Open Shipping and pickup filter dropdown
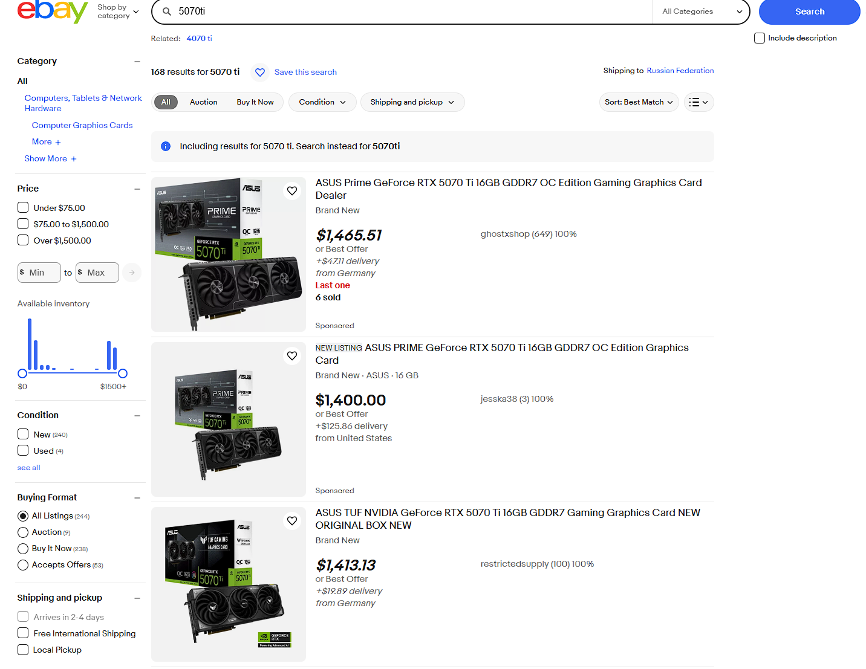Image resolution: width=866 pixels, height=669 pixels. (412, 102)
